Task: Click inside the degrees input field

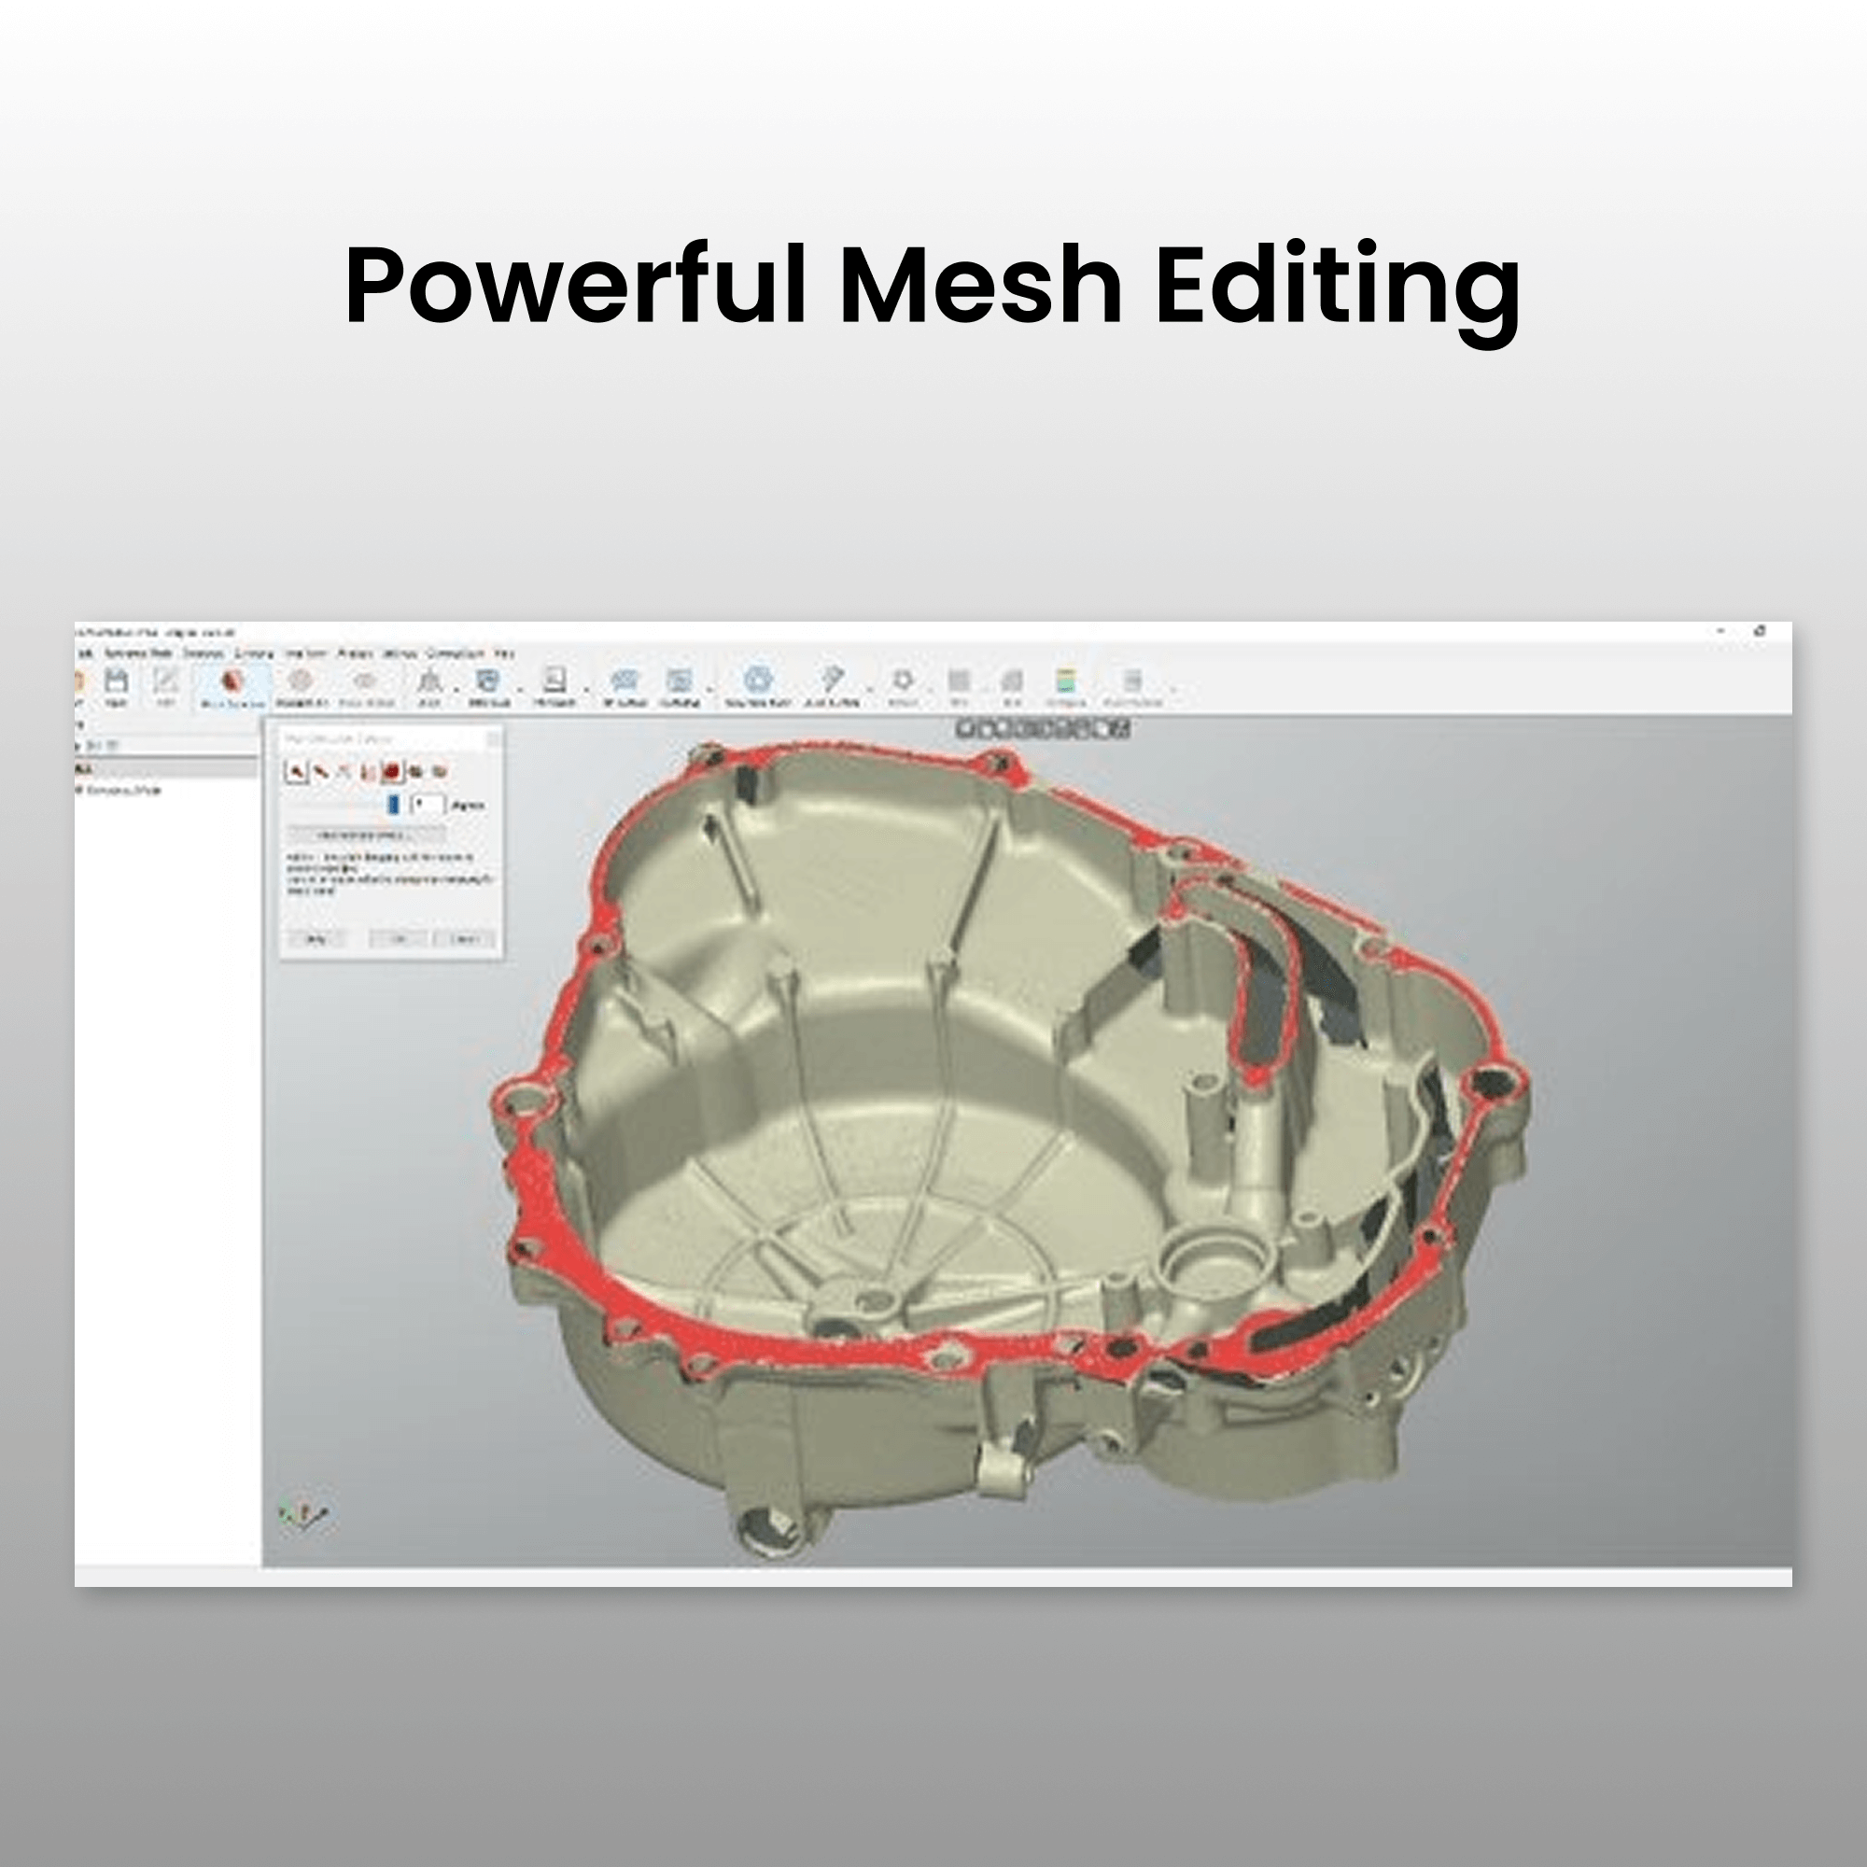Action: pos(428,804)
